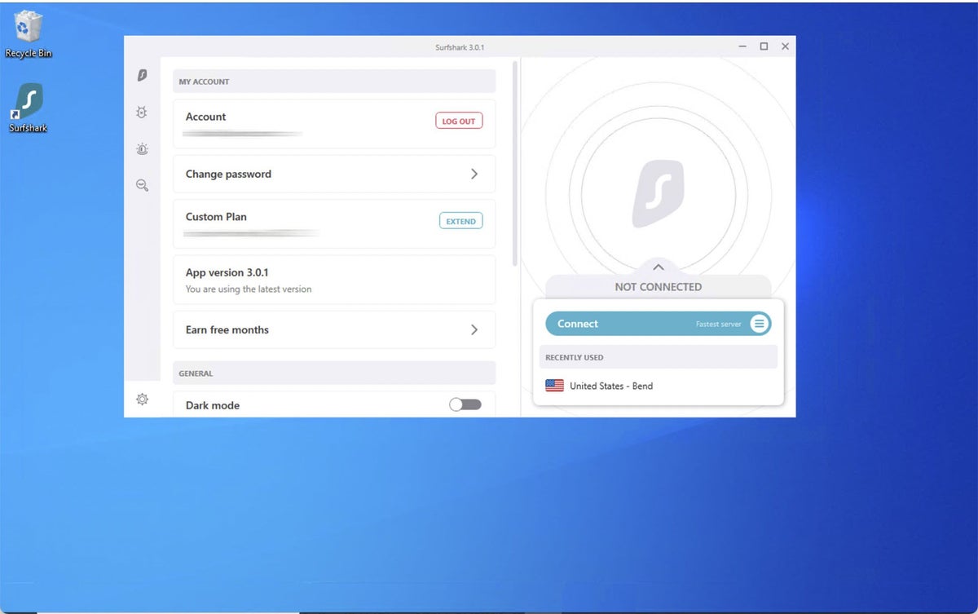This screenshot has height=614, width=978.
Task: Click the settings panel vertical scrollbar
Action: [x=514, y=163]
